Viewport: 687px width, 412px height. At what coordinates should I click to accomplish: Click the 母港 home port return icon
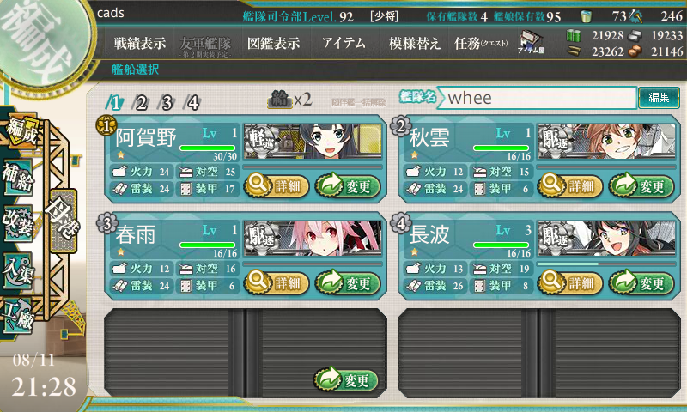click(64, 221)
